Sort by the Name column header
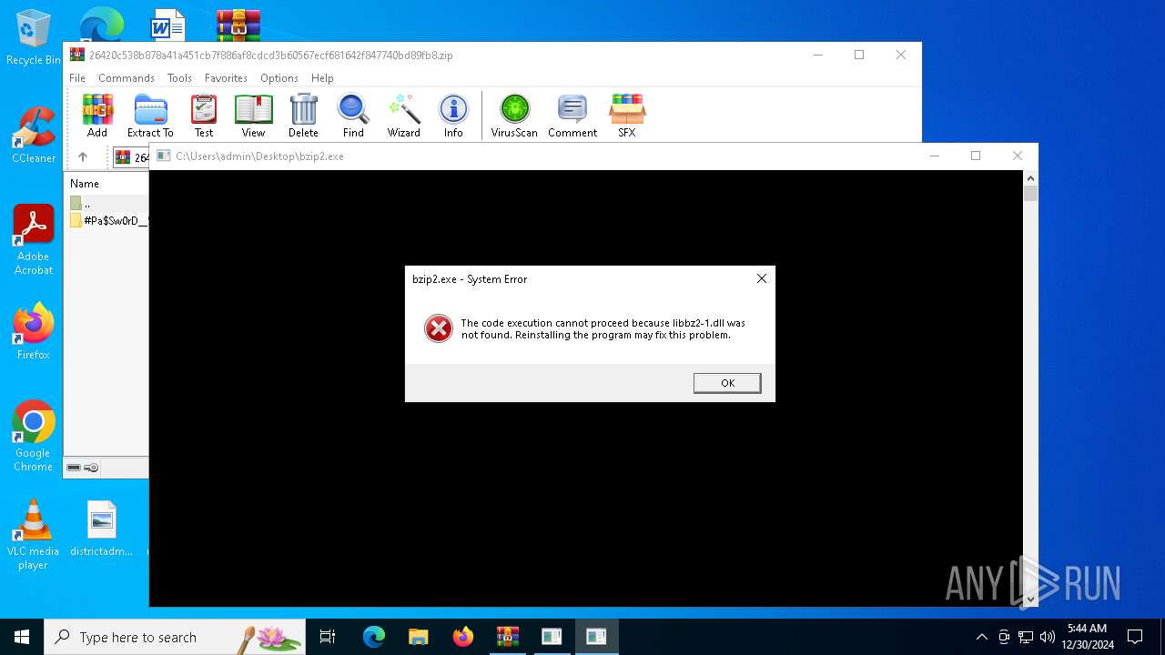This screenshot has height=655, width=1165. click(85, 184)
